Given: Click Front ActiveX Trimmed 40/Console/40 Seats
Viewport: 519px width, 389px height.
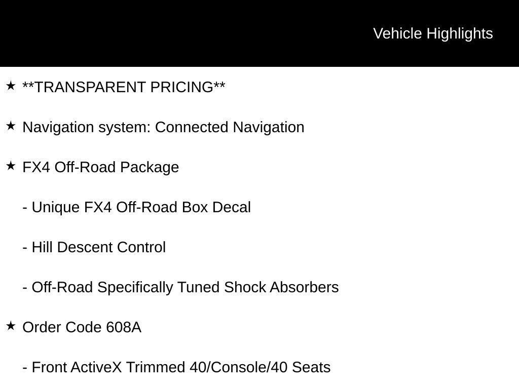Looking at the screenshot, I should tap(176, 368).
